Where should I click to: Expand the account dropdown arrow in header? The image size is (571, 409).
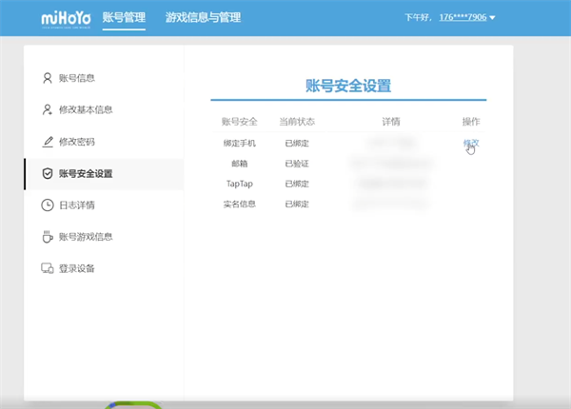[x=492, y=18]
